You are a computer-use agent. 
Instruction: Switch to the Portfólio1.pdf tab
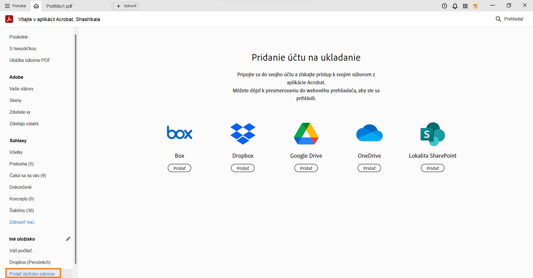click(59, 6)
